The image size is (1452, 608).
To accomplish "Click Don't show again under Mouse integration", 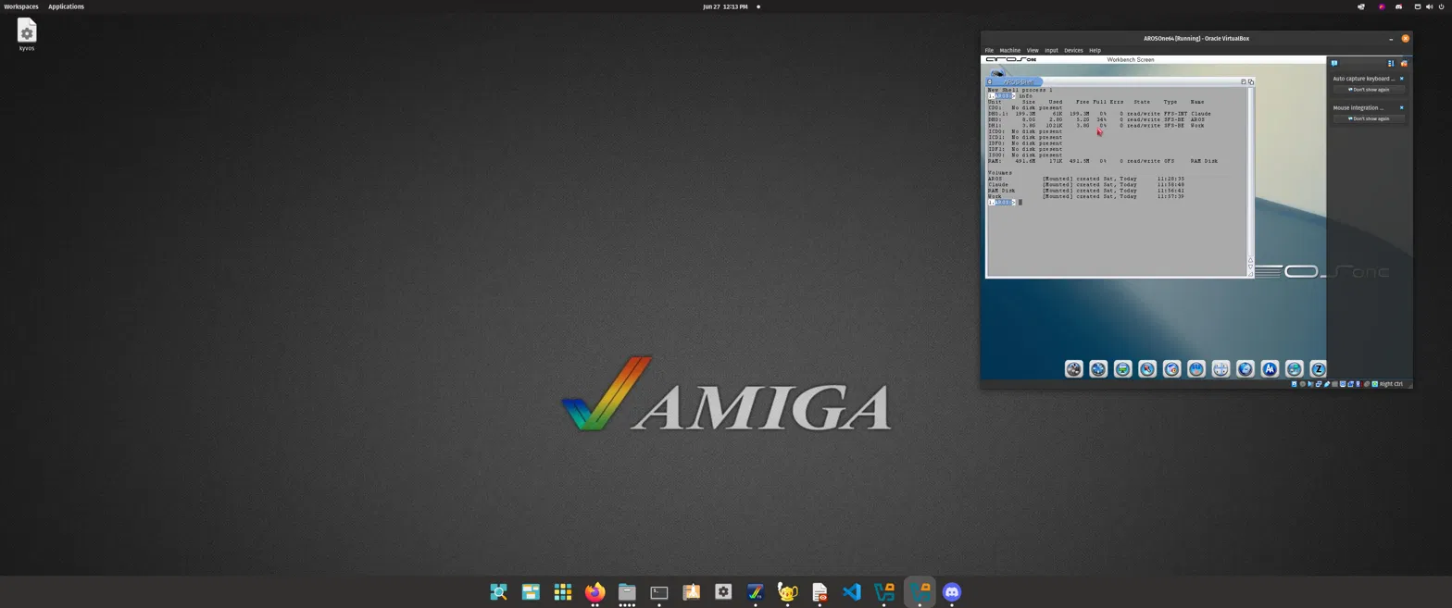I will 1369,118.
